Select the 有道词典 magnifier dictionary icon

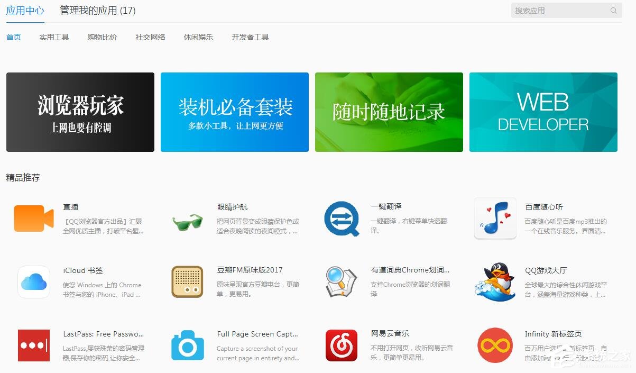pos(341,281)
